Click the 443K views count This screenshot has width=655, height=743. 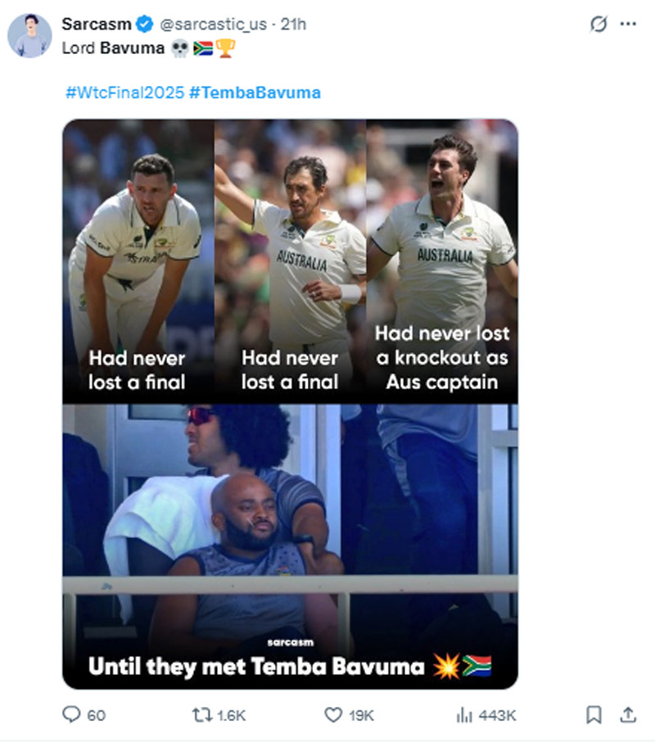click(x=497, y=715)
